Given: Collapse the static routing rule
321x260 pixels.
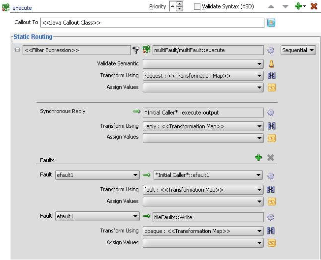Looking at the screenshot, I should click(18, 50).
